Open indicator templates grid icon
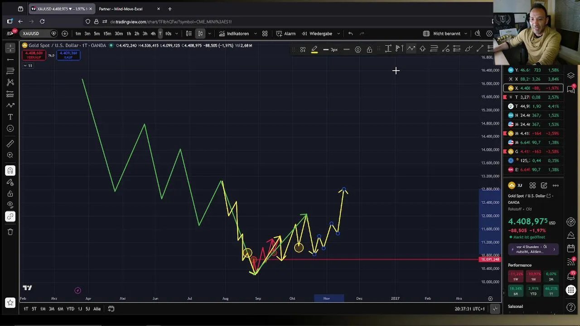 (265, 34)
